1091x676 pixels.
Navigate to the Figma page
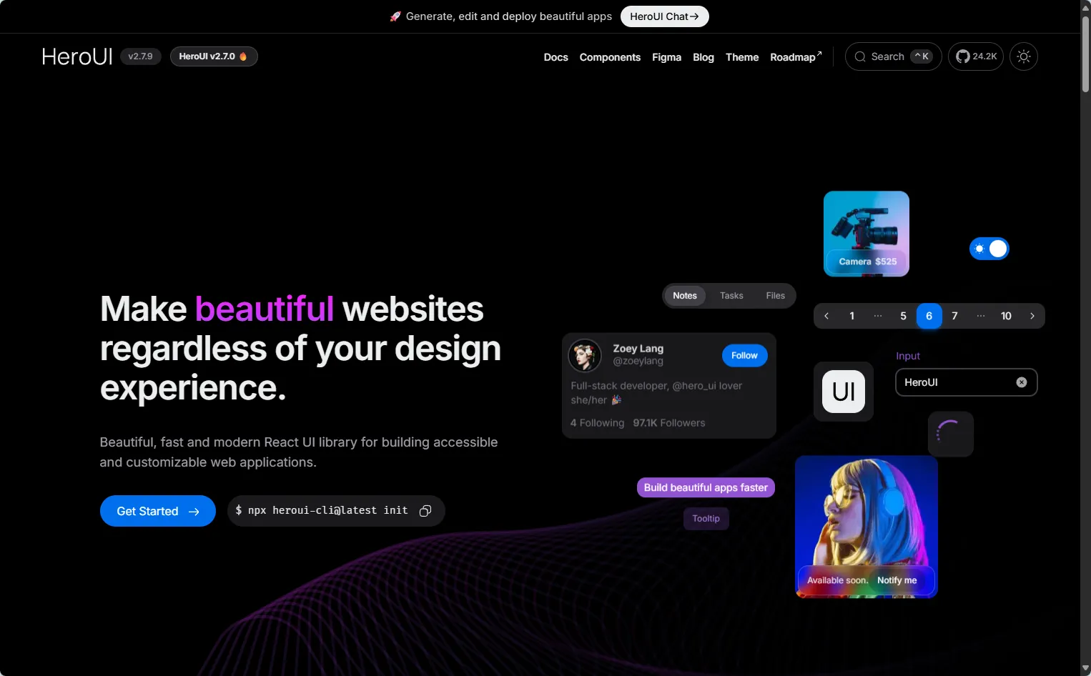pyautogui.click(x=666, y=57)
